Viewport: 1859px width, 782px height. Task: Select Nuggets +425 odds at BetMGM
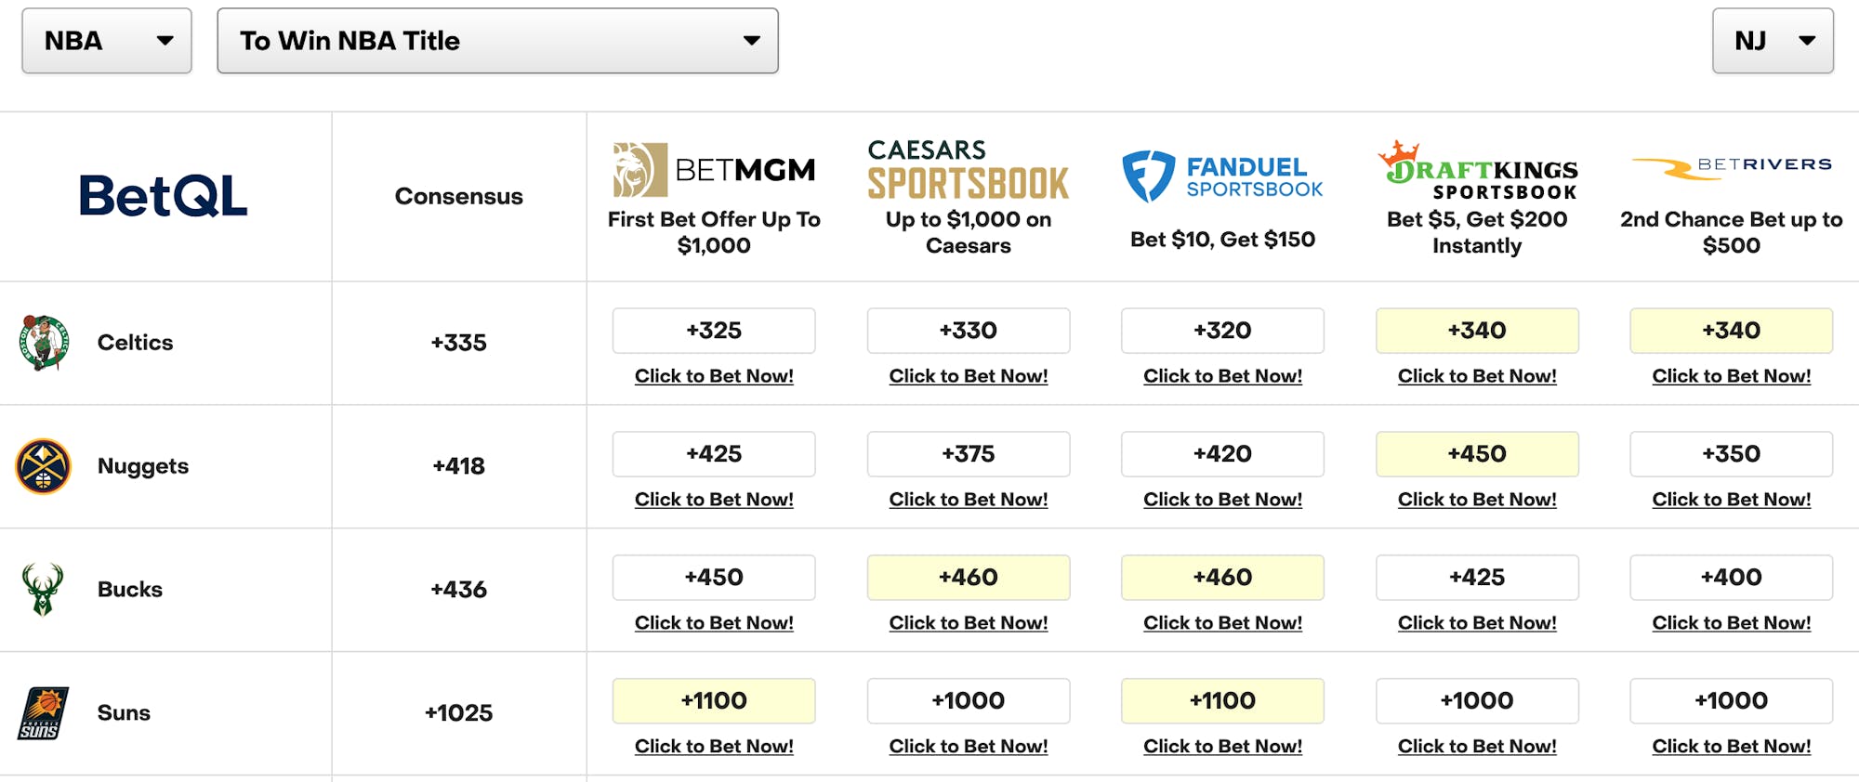(x=714, y=454)
